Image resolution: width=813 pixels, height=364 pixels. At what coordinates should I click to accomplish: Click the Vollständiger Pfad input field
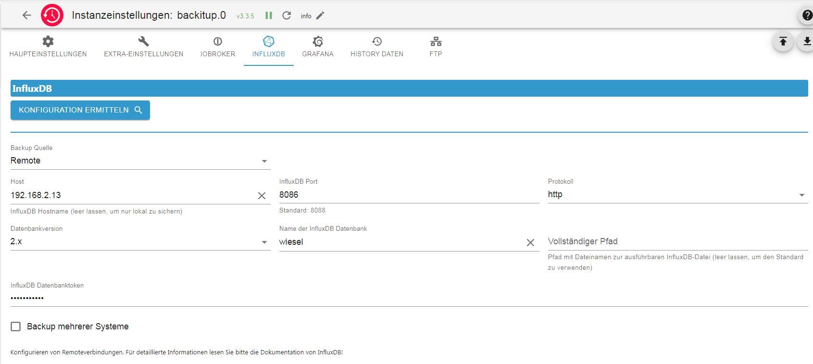pyautogui.click(x=678, y=241)
